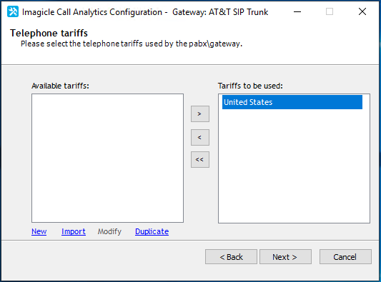The image size is (381, 282).
Task: Cancel the gateway configuration wizard
Action: [345, 257]
